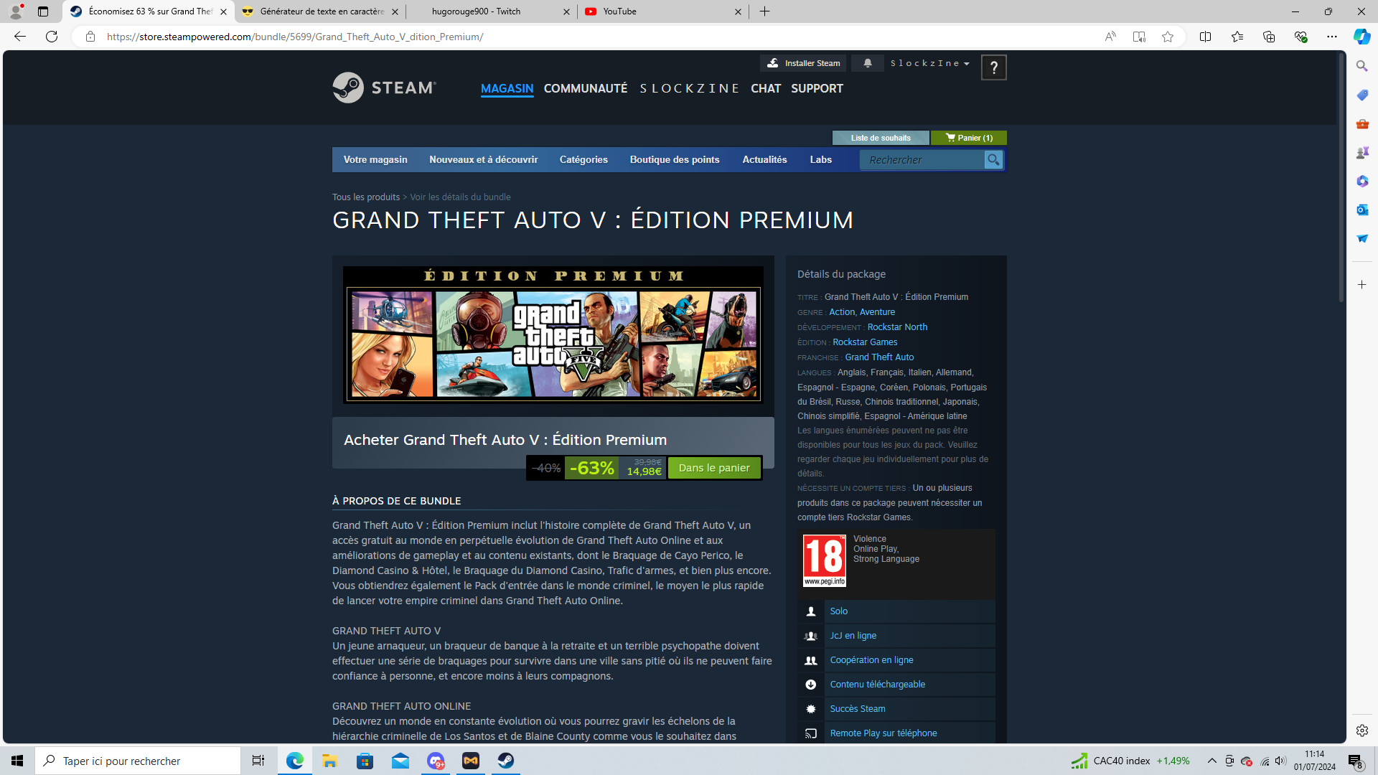Image resolution: width=1378 pixels, height=775 pixels.
Task: Open the SLOCKZINE profile menu
Action: (x=690, y=88)
